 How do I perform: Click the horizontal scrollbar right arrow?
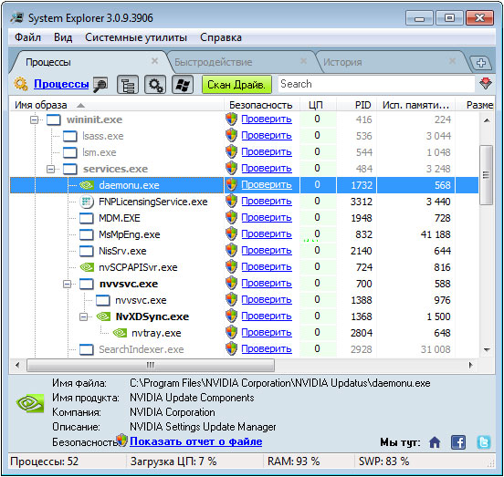click(x=470, y=365)
